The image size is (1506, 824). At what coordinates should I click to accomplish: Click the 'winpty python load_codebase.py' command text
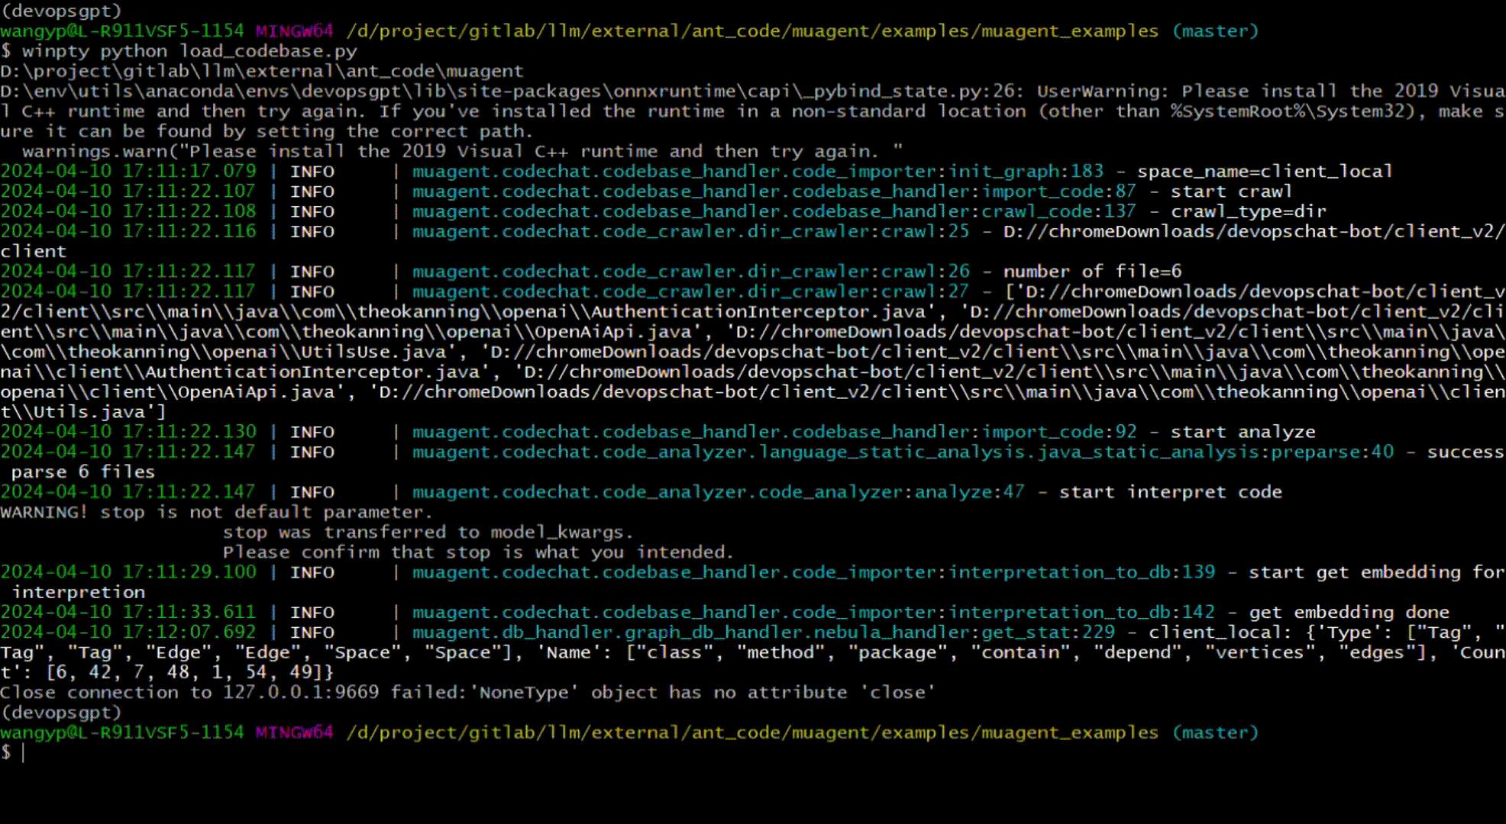189,51
